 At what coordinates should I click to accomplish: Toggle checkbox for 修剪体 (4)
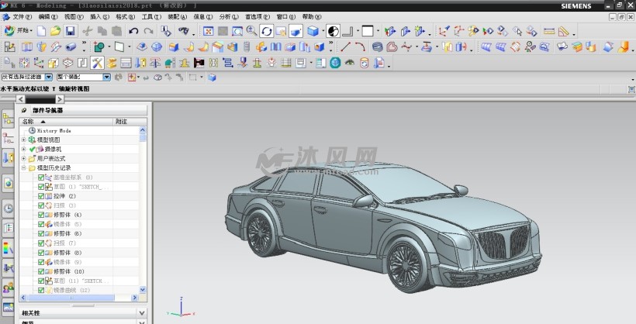pyautogui.click(x=41, y=215)
